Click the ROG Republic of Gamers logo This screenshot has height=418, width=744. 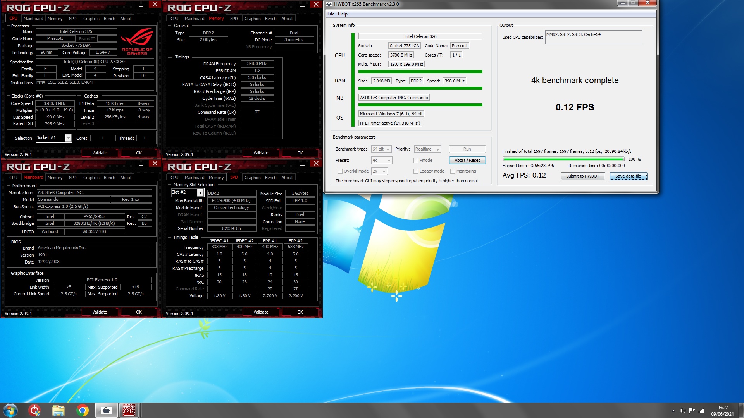pyautogui.click(x=137, y=41)
